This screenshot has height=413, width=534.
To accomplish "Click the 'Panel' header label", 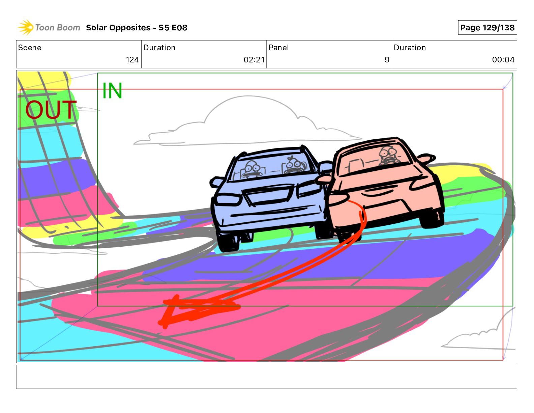I will coord(278,48).
